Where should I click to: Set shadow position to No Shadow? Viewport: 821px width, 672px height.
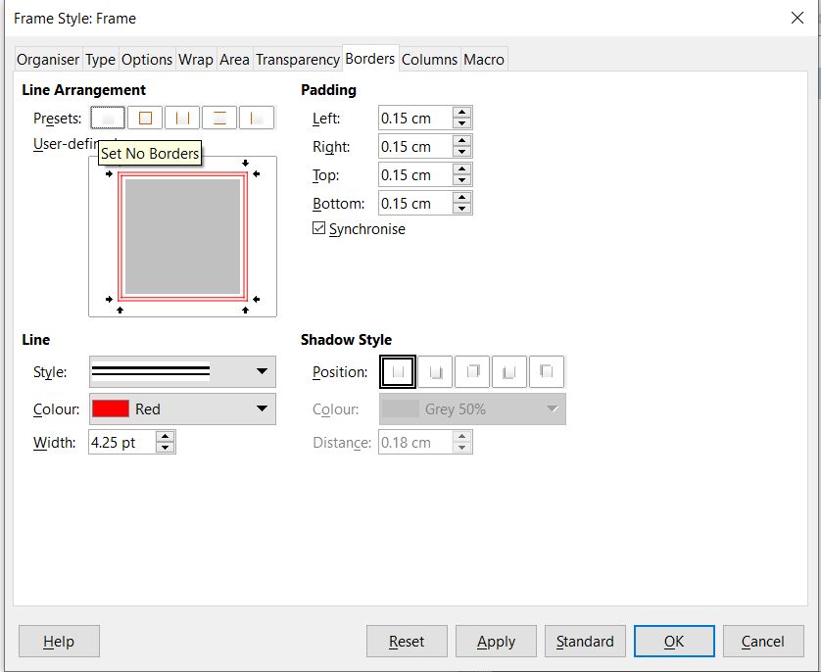(x=398, y=371)
